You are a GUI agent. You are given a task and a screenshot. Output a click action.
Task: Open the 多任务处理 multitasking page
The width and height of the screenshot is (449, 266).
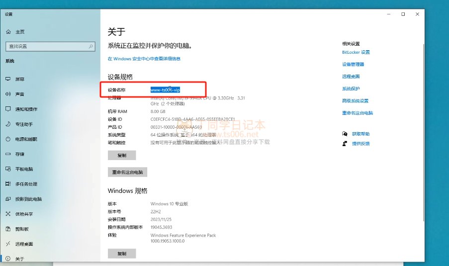(26, 184)
